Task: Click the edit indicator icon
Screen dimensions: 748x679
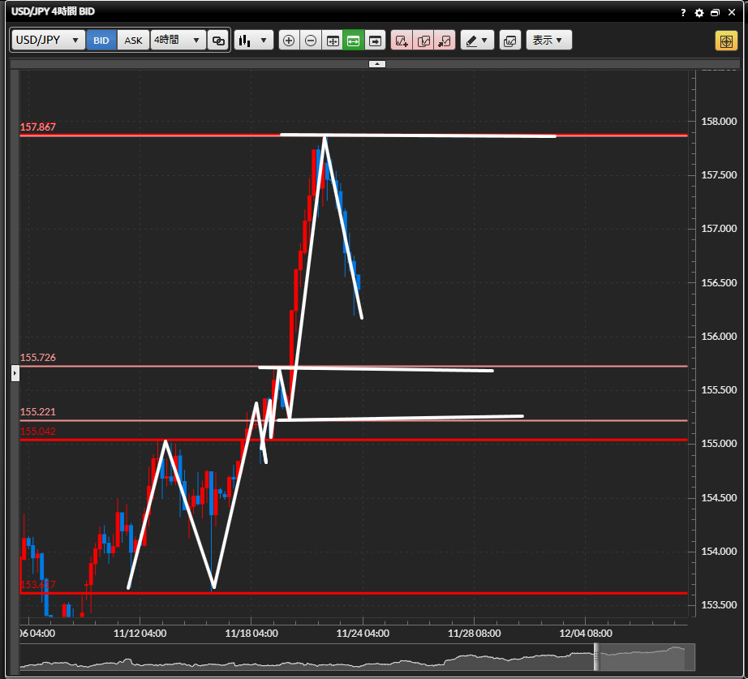Action: [423, 41]
